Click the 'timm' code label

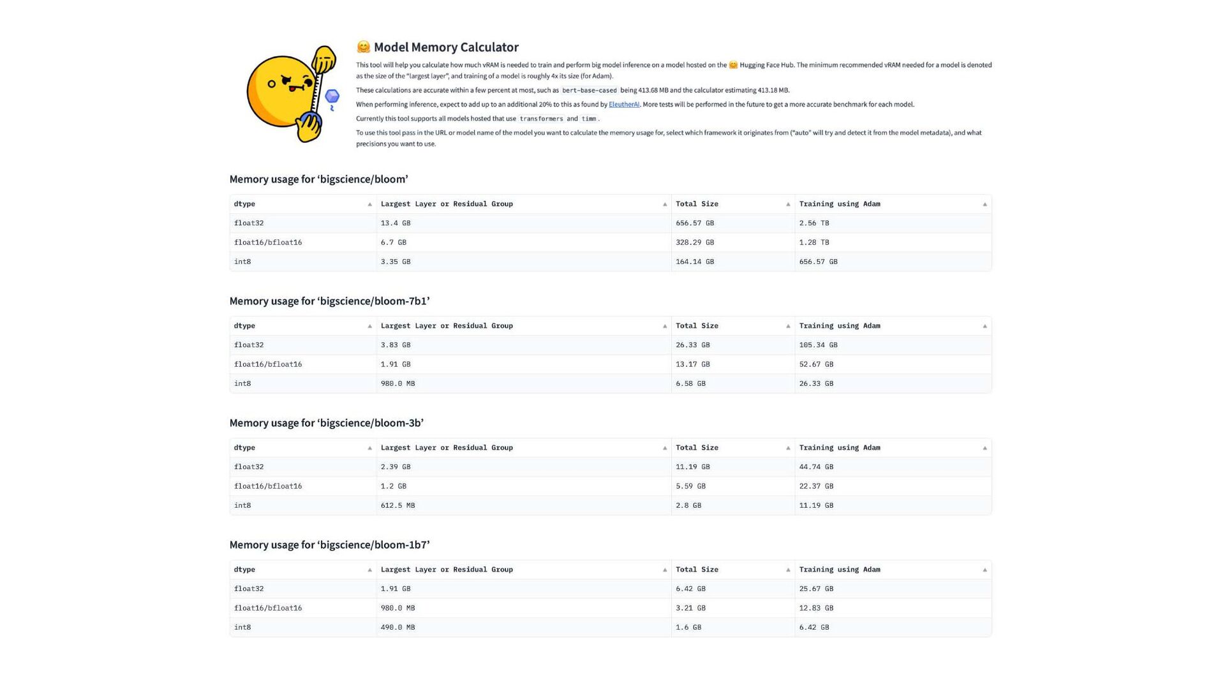[588, 119]
